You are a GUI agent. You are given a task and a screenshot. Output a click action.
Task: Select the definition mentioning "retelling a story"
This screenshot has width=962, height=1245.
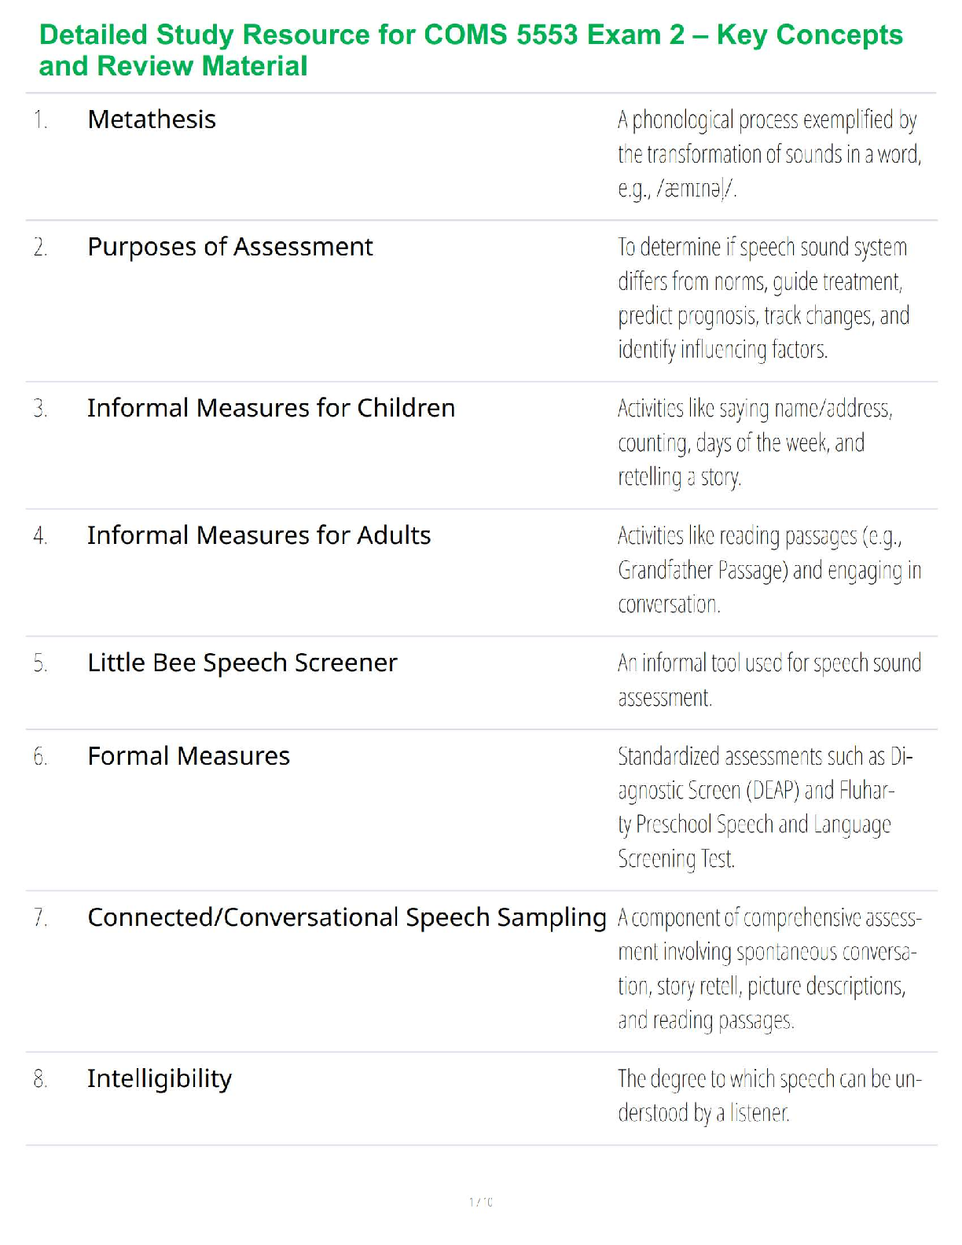coord(755,443)
